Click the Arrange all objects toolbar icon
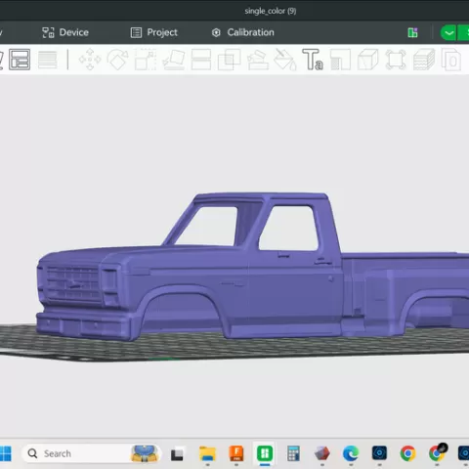The height and width of the screenshot is (469, 469). [x=20, y=60]
